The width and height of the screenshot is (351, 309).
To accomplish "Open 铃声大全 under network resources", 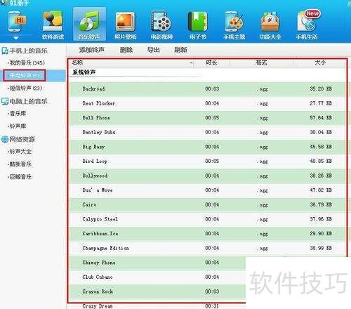I will tap(20, 152).
